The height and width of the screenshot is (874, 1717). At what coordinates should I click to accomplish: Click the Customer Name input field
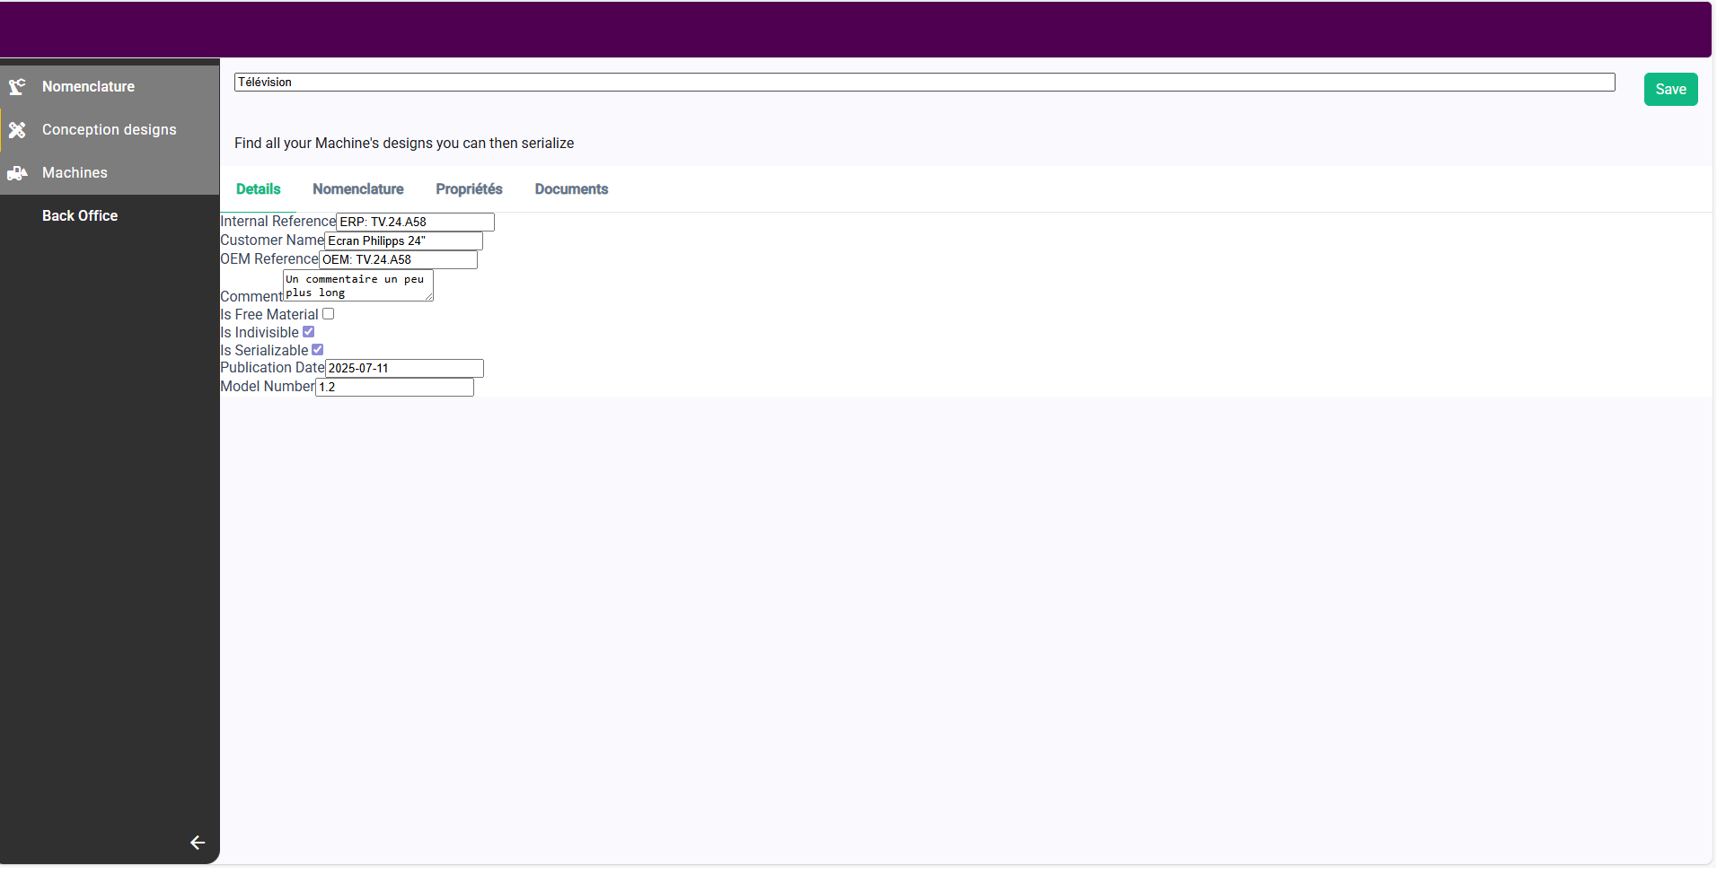[x=403, y=240]
